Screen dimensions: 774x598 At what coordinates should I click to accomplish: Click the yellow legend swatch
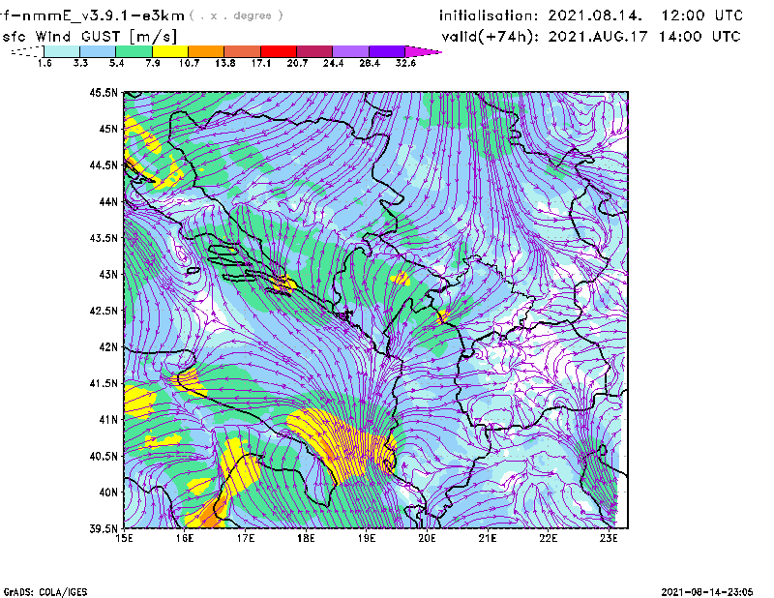[170, 51]
